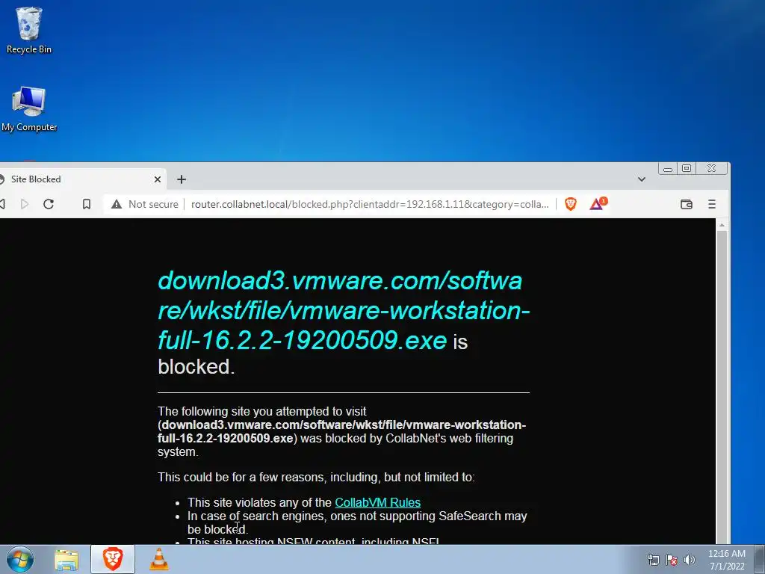Click the taskbar clock showing 12:16 AM
Viewport: 765px width, 574px height.
coord(726,560)
